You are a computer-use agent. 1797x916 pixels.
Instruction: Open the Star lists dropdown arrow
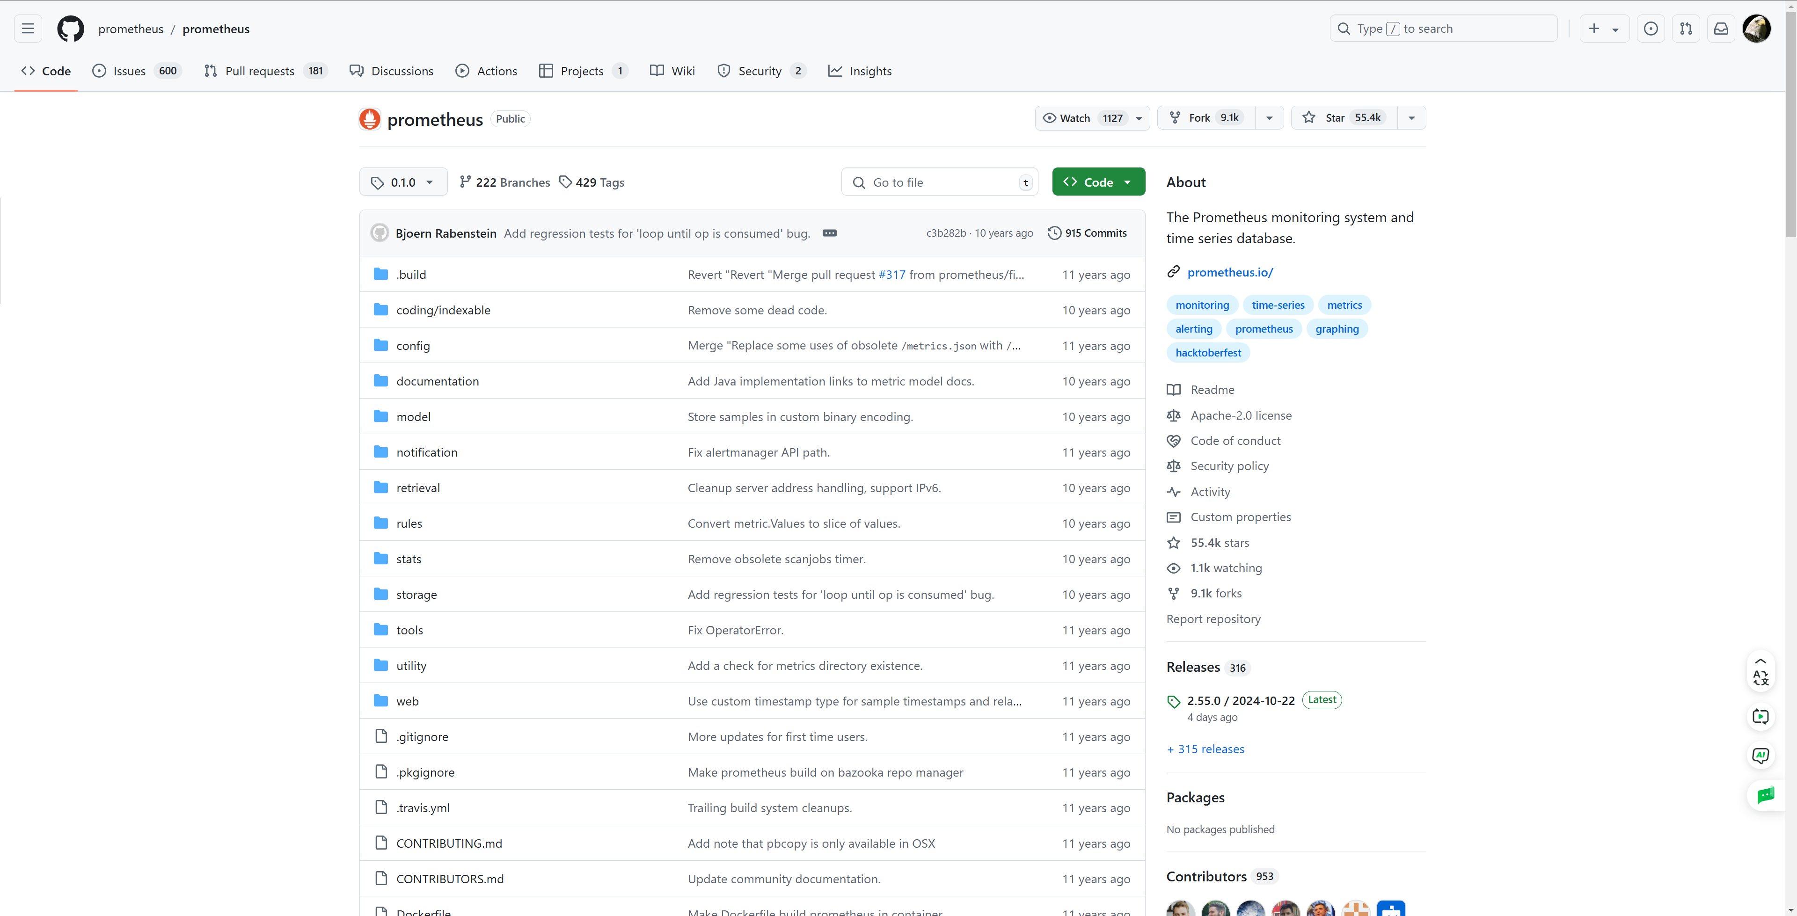[x=1412, y=118]
